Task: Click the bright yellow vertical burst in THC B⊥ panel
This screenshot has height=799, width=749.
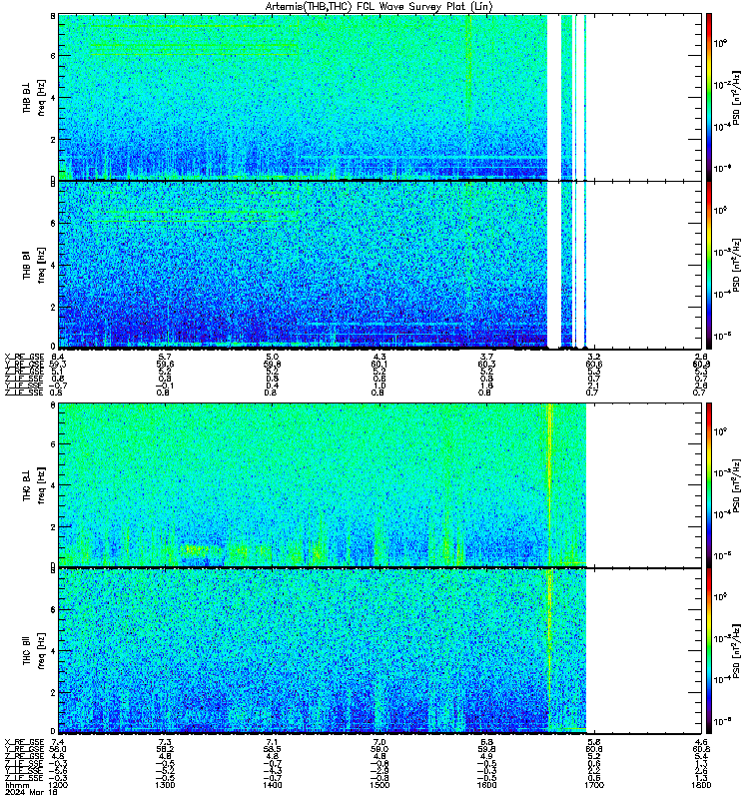Action: pos(549,484)
